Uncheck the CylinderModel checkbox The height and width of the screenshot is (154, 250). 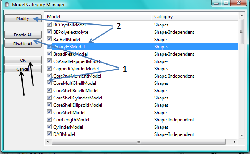coord(49,127)
